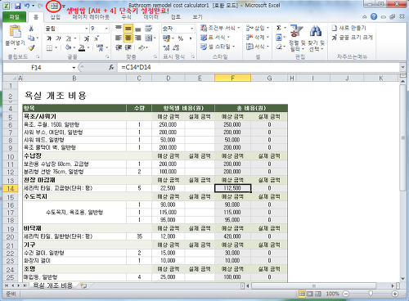Toggle wrap text

149,28
